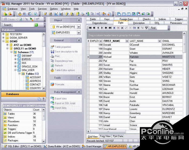Image resolution: width=189 pixels, height=150 pixels.
Task: Click in the Search input field
Action: pos(23,25)
